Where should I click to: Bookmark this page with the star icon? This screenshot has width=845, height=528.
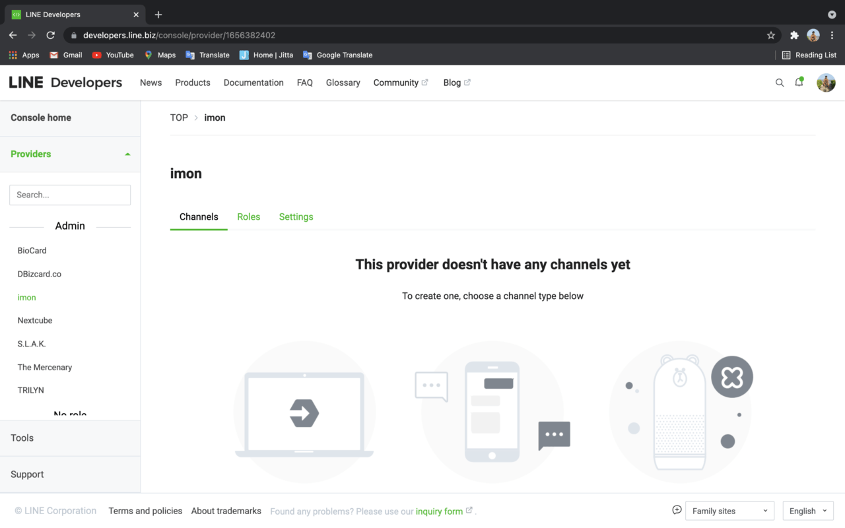coord(770,35)
